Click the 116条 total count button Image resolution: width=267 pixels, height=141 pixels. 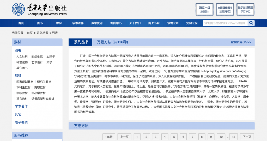[x=109, y=137]
